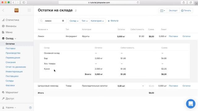Sort by Сумма column header
Screen dimensions: 198x111
pyautogui.click(x=151, y=30)
